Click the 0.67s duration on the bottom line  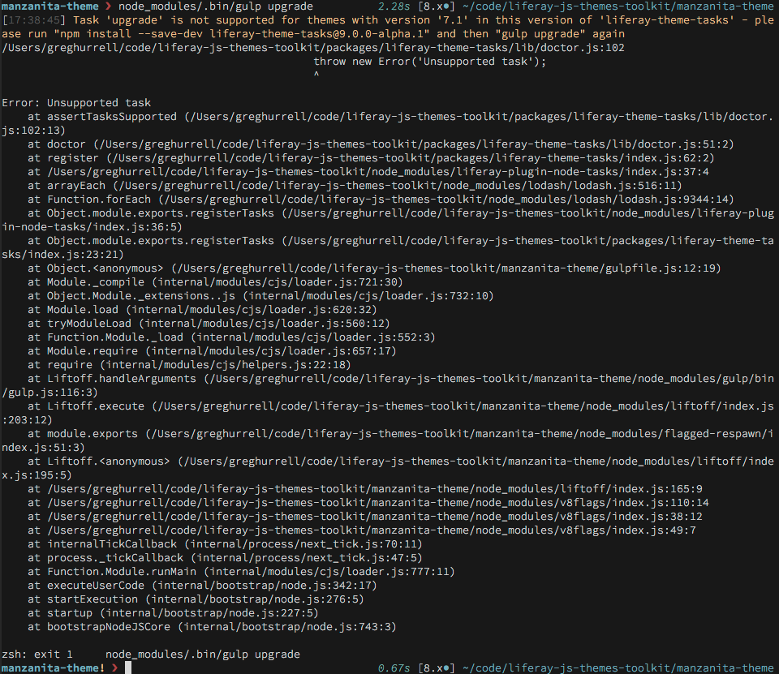[x=395, y=668]
